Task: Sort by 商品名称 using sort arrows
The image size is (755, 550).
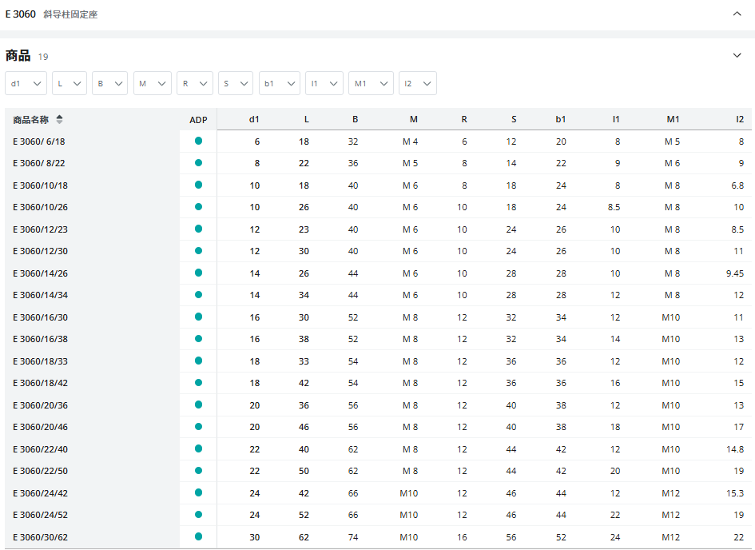Action: tap(59, 119)
